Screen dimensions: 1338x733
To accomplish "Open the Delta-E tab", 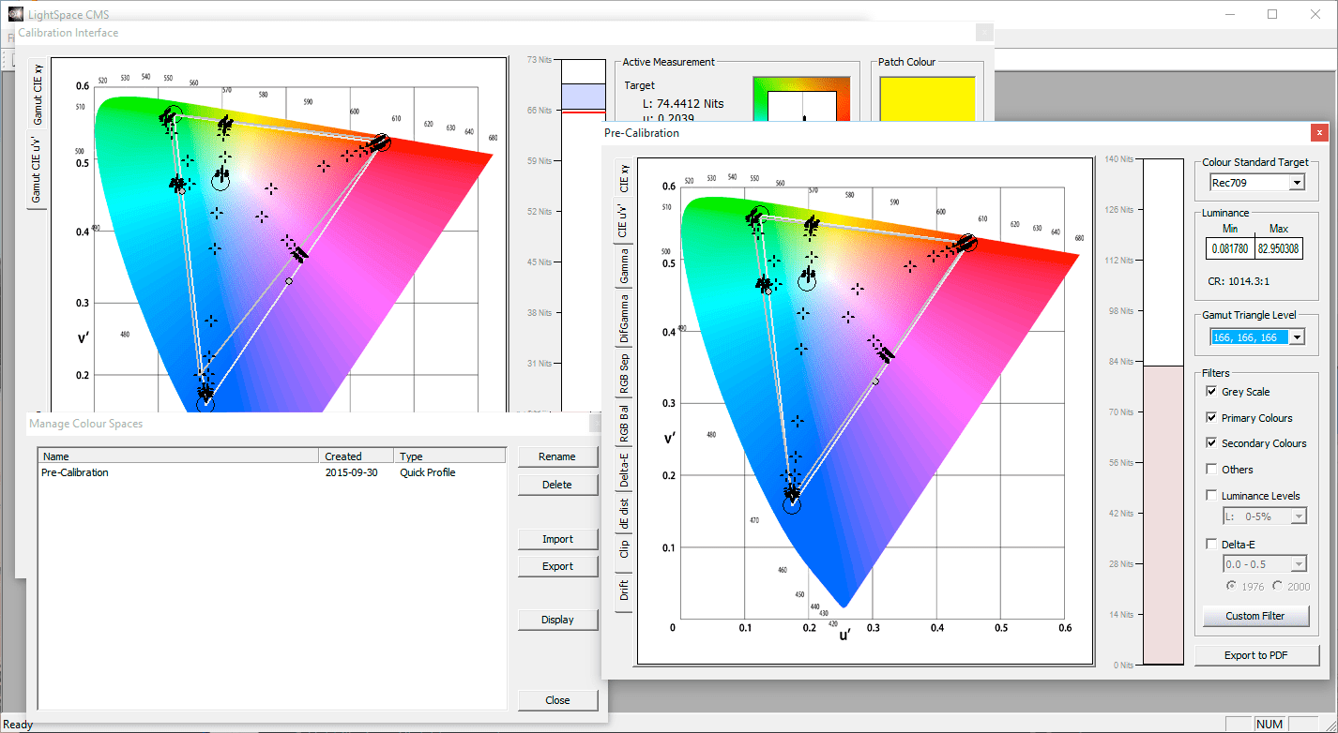I will tap(624, 471).
